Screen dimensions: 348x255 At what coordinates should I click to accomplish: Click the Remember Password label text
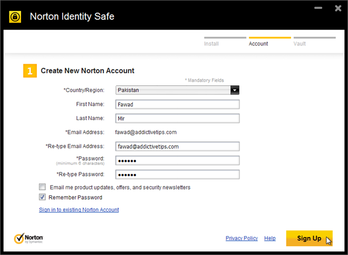point(75,198)
